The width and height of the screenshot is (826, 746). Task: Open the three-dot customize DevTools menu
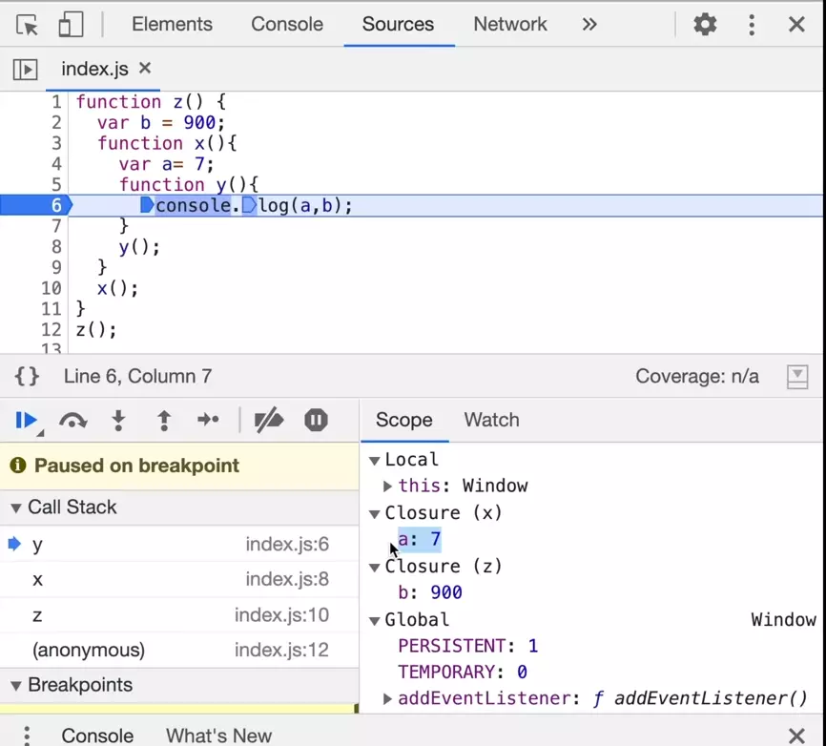752,25
